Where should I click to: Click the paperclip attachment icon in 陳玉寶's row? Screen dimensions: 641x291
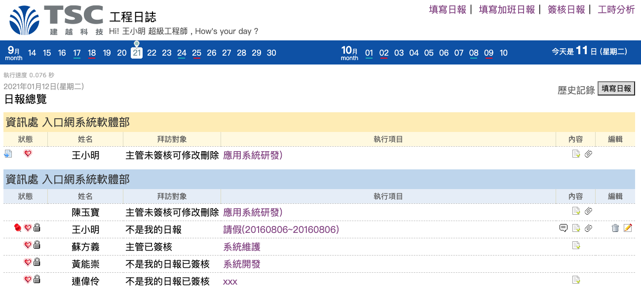[588, 211]
